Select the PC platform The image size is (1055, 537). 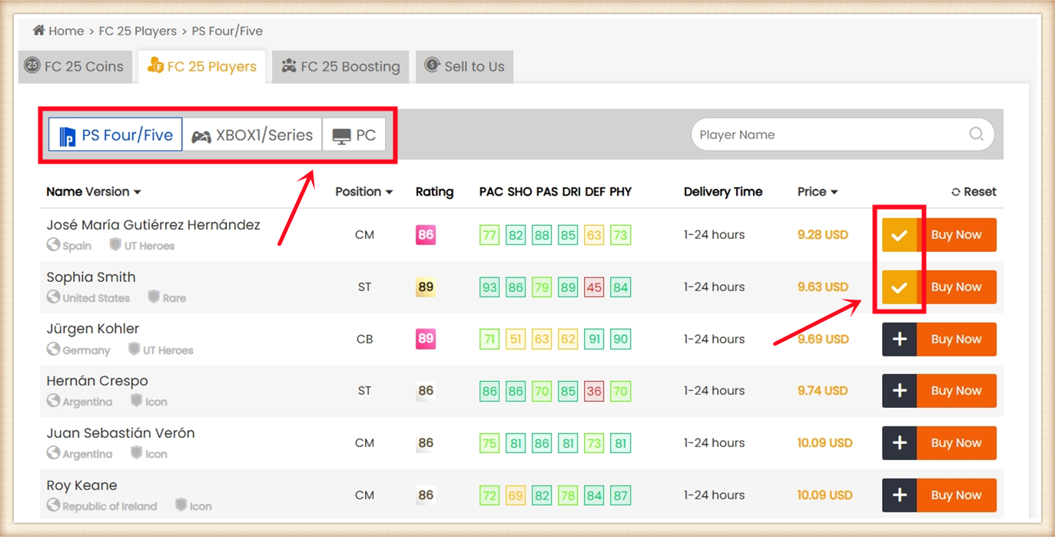point(353,134)
